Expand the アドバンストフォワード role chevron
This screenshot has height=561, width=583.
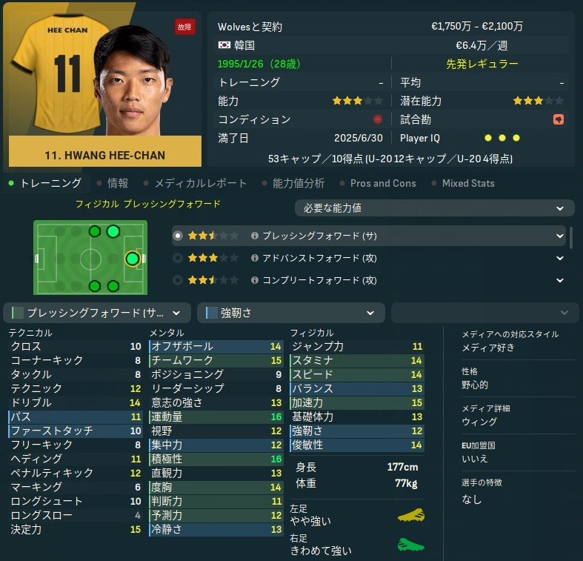[x=560, y=258]
